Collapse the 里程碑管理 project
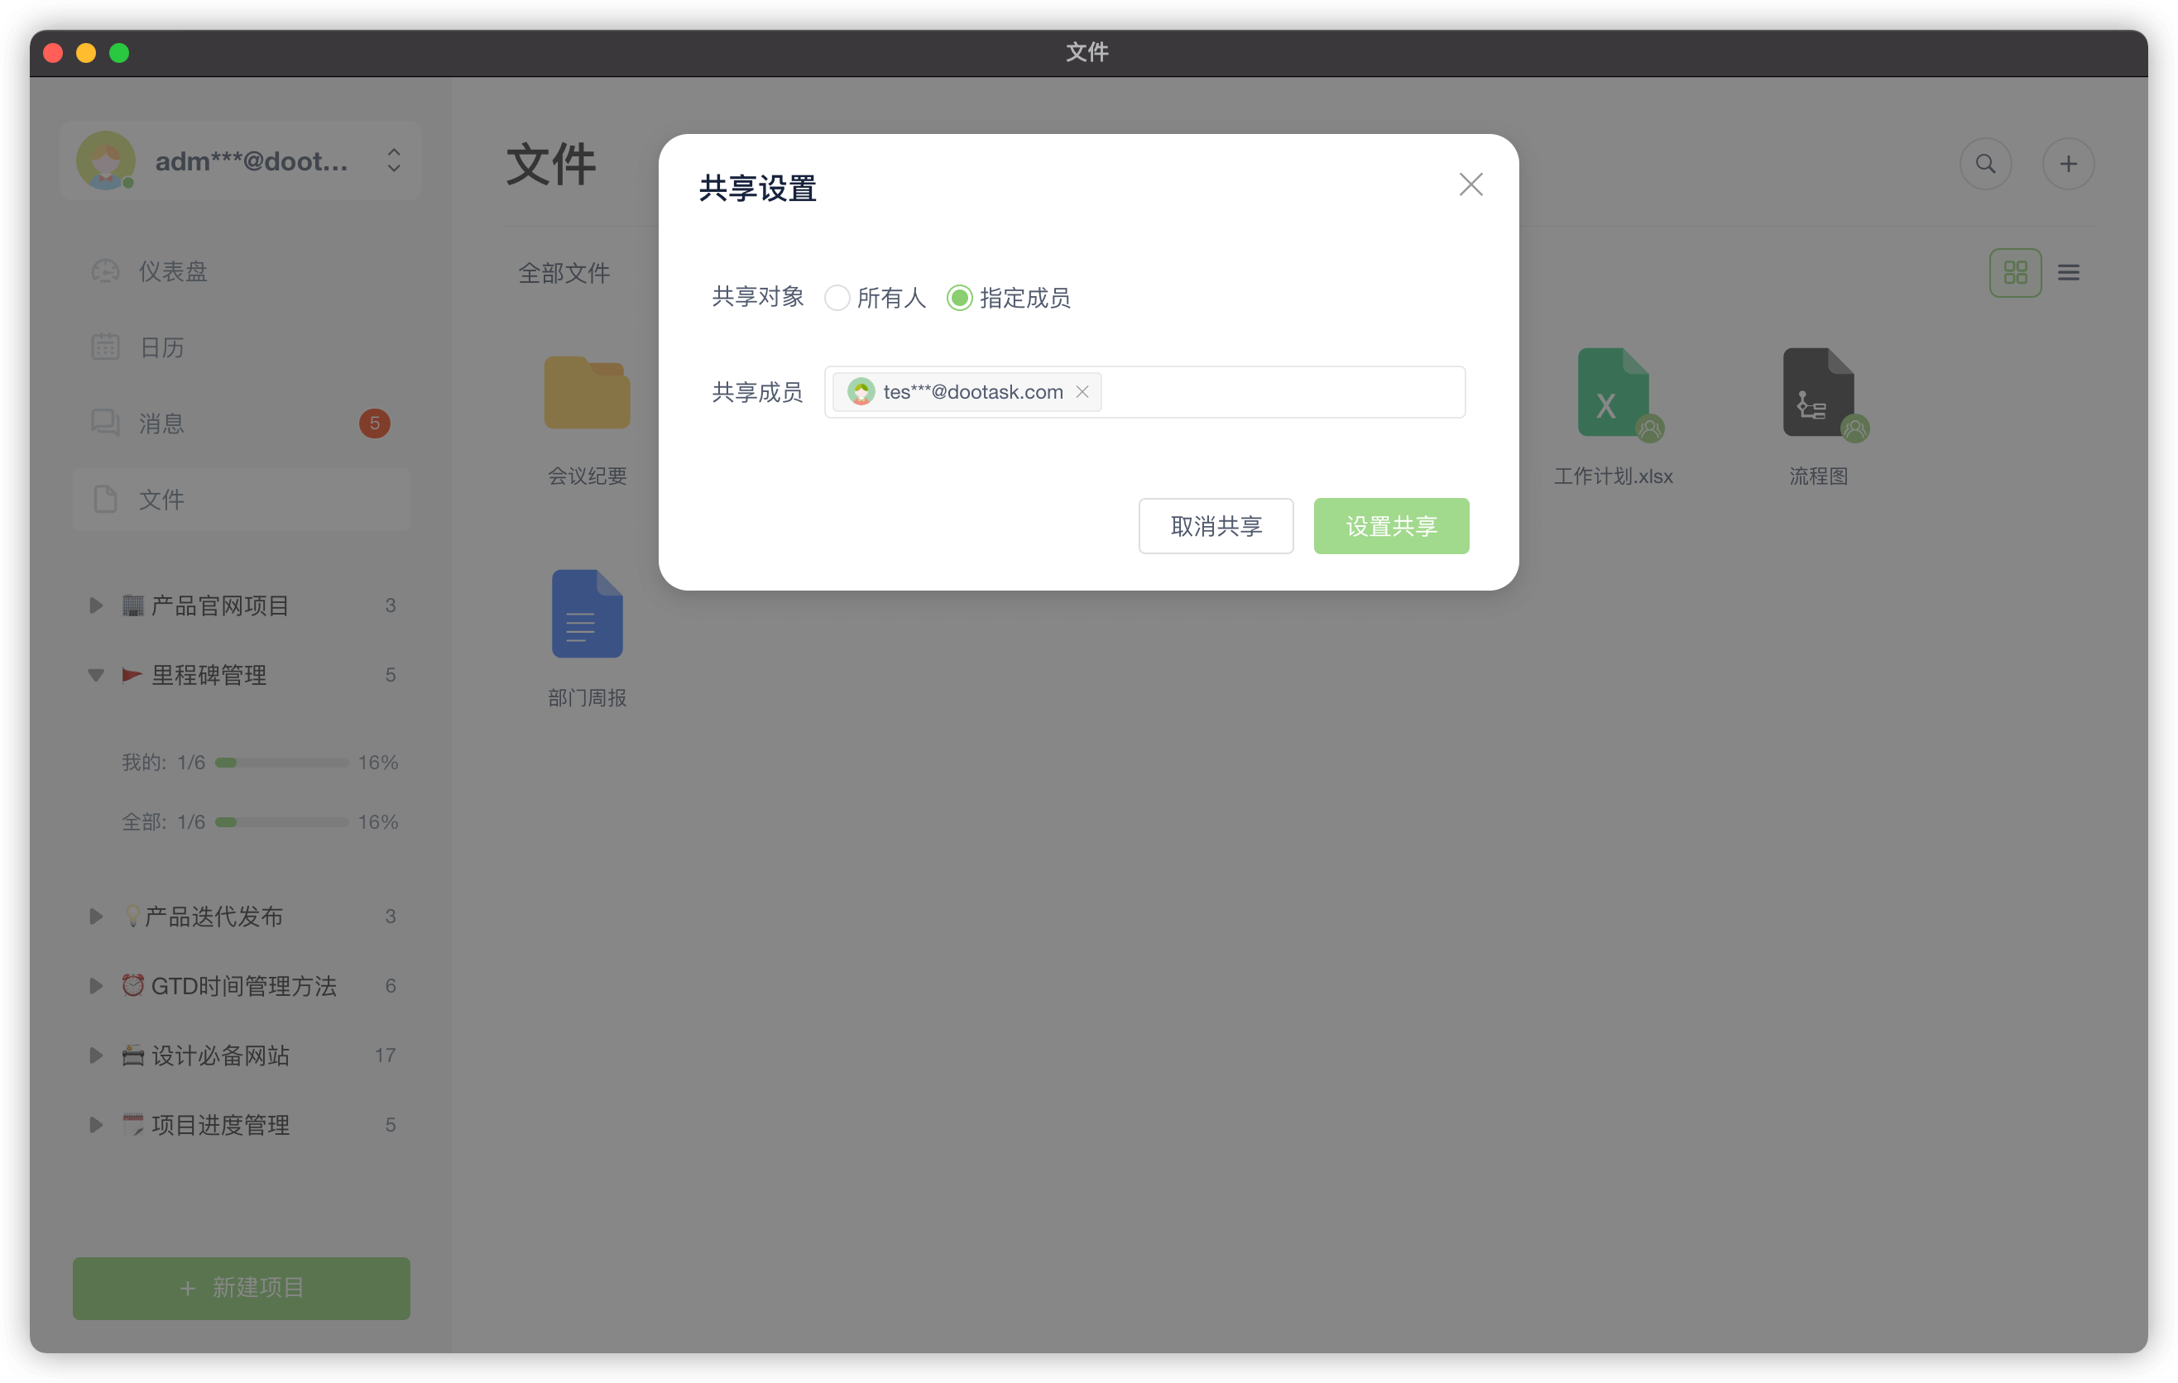 coord(95,674)
